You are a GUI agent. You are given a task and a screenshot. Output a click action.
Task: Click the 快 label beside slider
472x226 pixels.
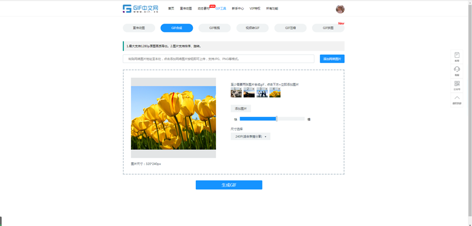tap(235, 119)
